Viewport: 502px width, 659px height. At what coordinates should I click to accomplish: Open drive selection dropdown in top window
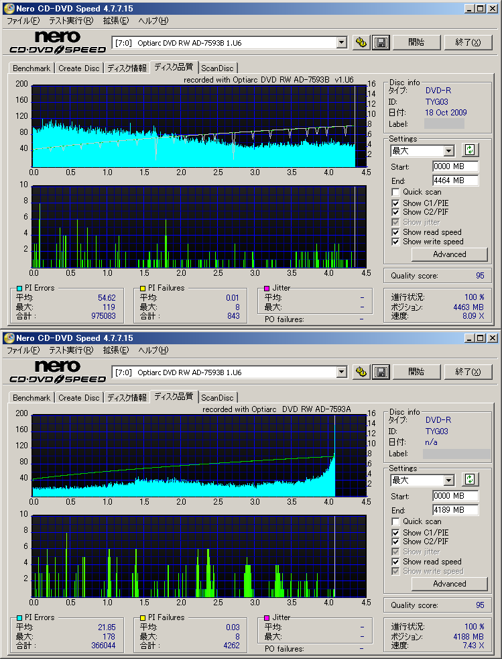(342, 42)
